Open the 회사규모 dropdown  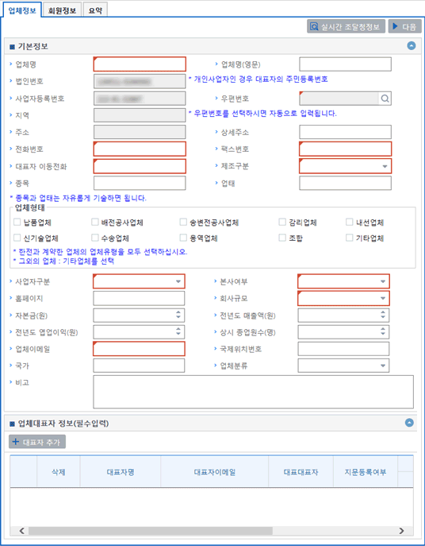point(343,298)
